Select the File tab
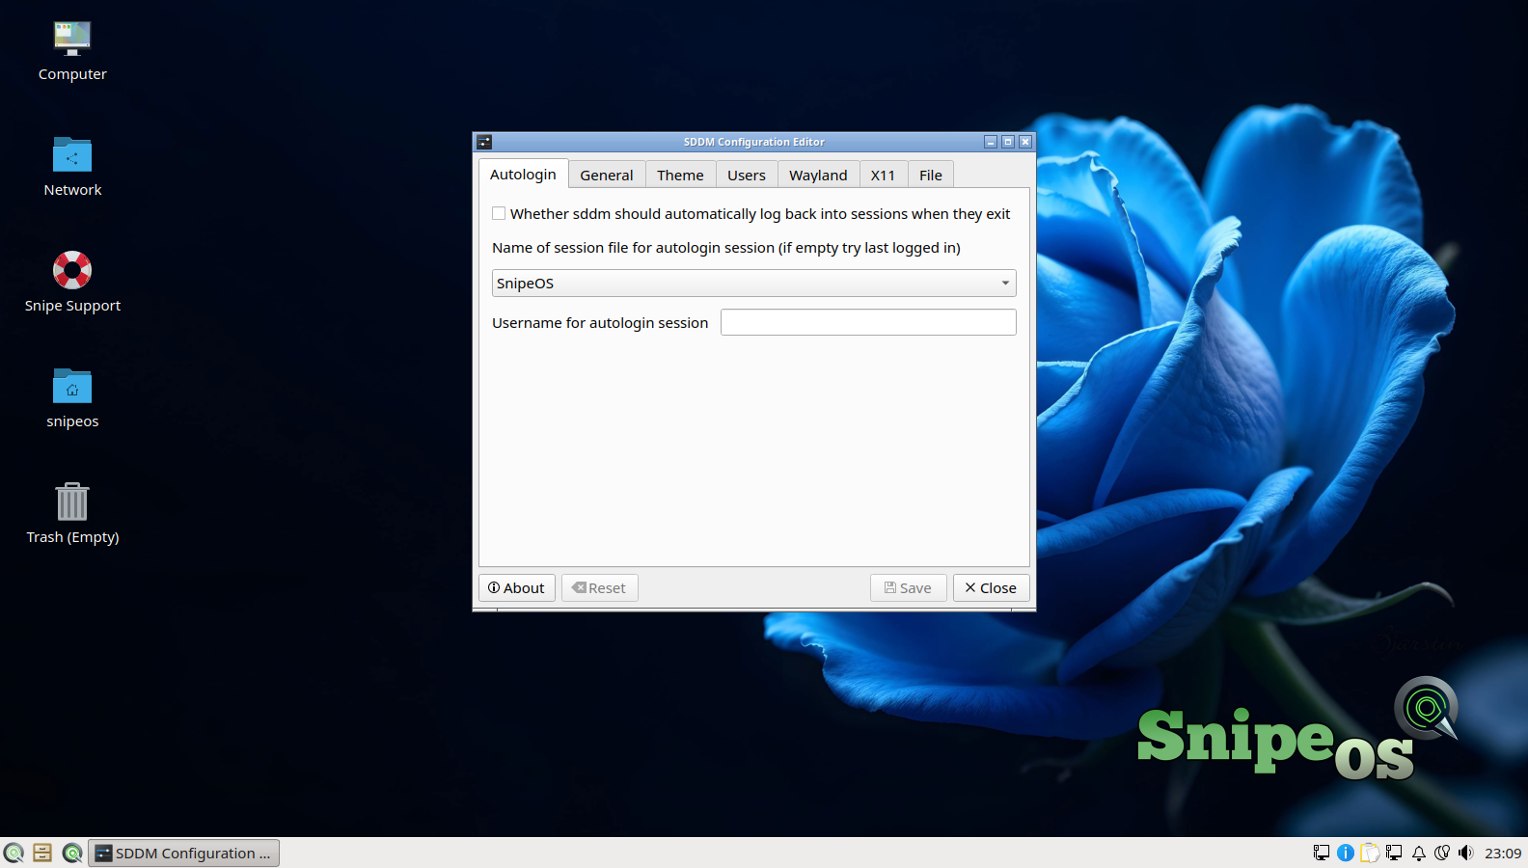 (x=931, y=175)
